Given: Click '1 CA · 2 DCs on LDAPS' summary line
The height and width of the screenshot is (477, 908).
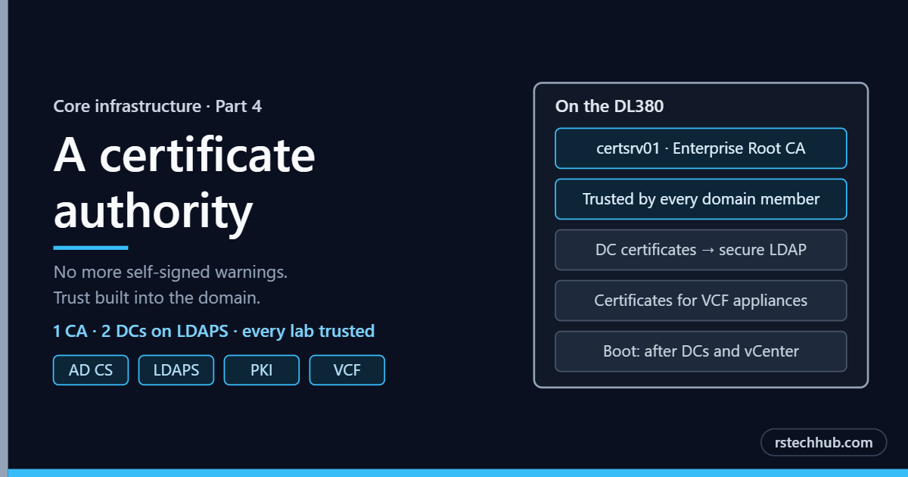Looking at the screenshot, I should coord(214,331).
